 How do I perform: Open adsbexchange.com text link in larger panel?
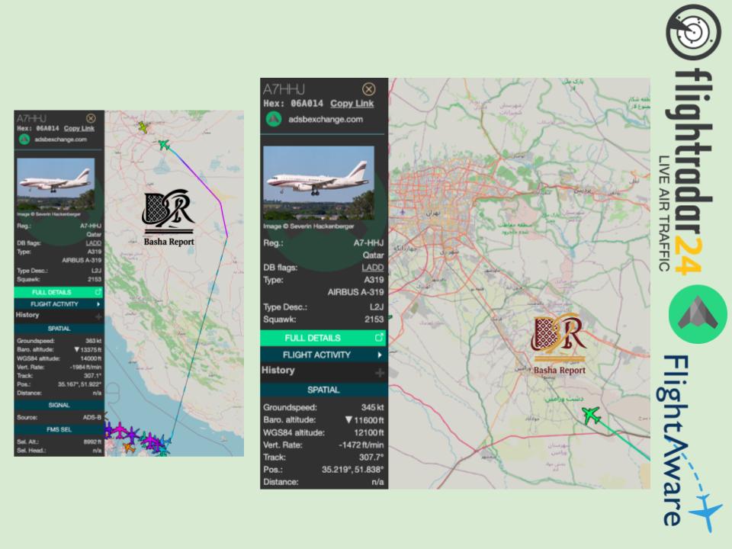click(x=326, y=120)
